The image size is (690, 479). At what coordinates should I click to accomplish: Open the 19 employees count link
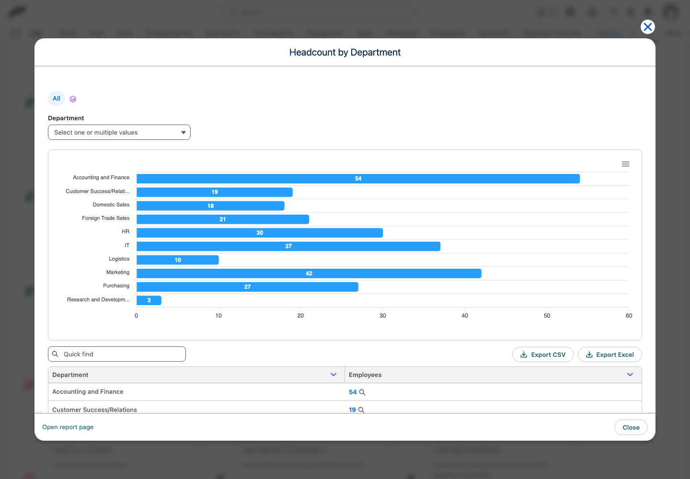tap(352, 410)
